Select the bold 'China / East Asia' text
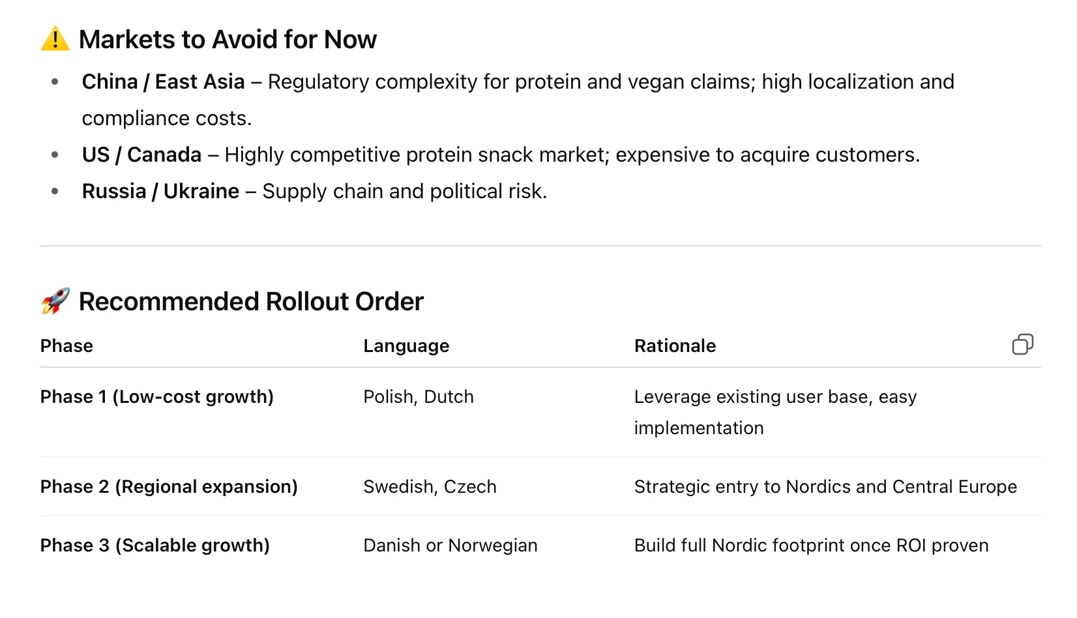 click(x=163, y=82)
